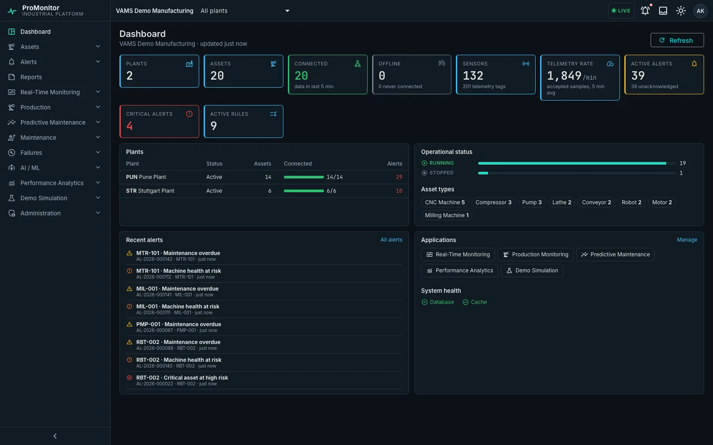Expand the AI / ML sidebar section
The width and height of the screenshot is (713, 445).
tap(98, 168)
